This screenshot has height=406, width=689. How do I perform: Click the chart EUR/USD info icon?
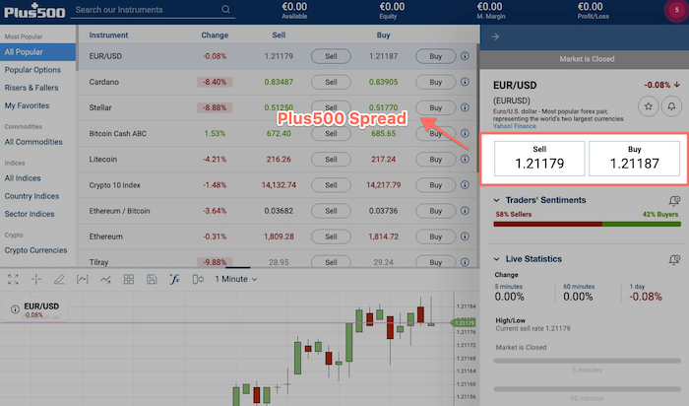15,309
